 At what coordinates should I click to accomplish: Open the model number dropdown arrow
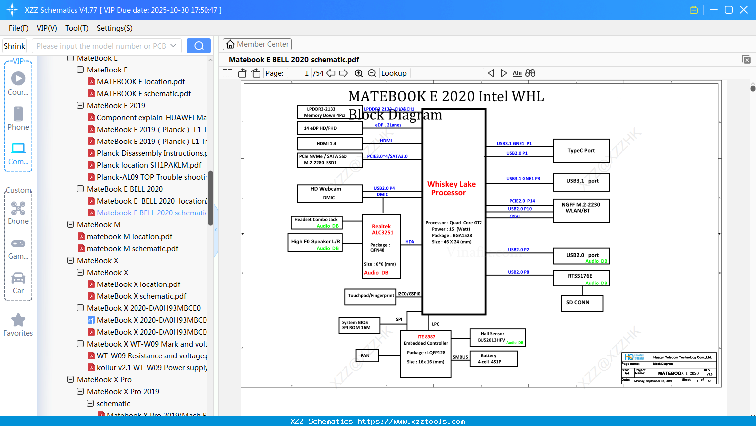173,46
